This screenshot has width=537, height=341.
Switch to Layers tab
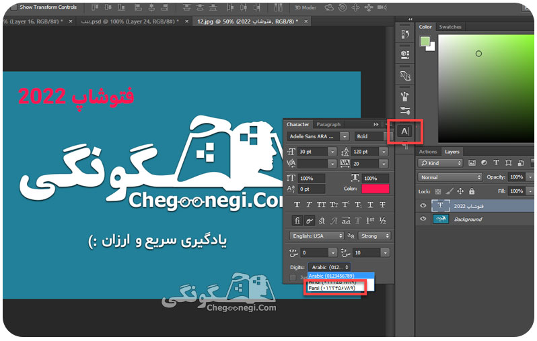click(x=452, y=152)
